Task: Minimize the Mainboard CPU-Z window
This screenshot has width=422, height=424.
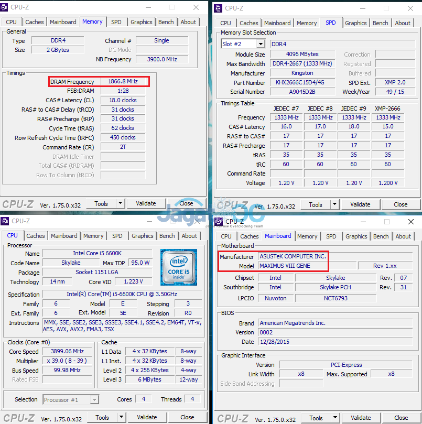Action: pyautogui.click(x=363, y=222)
